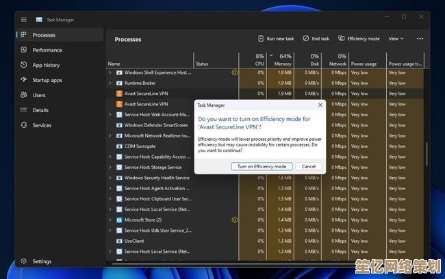445x279 pixels.
Task: Expand the Windows Shell Experience Host row
Action: click(110, 72)
